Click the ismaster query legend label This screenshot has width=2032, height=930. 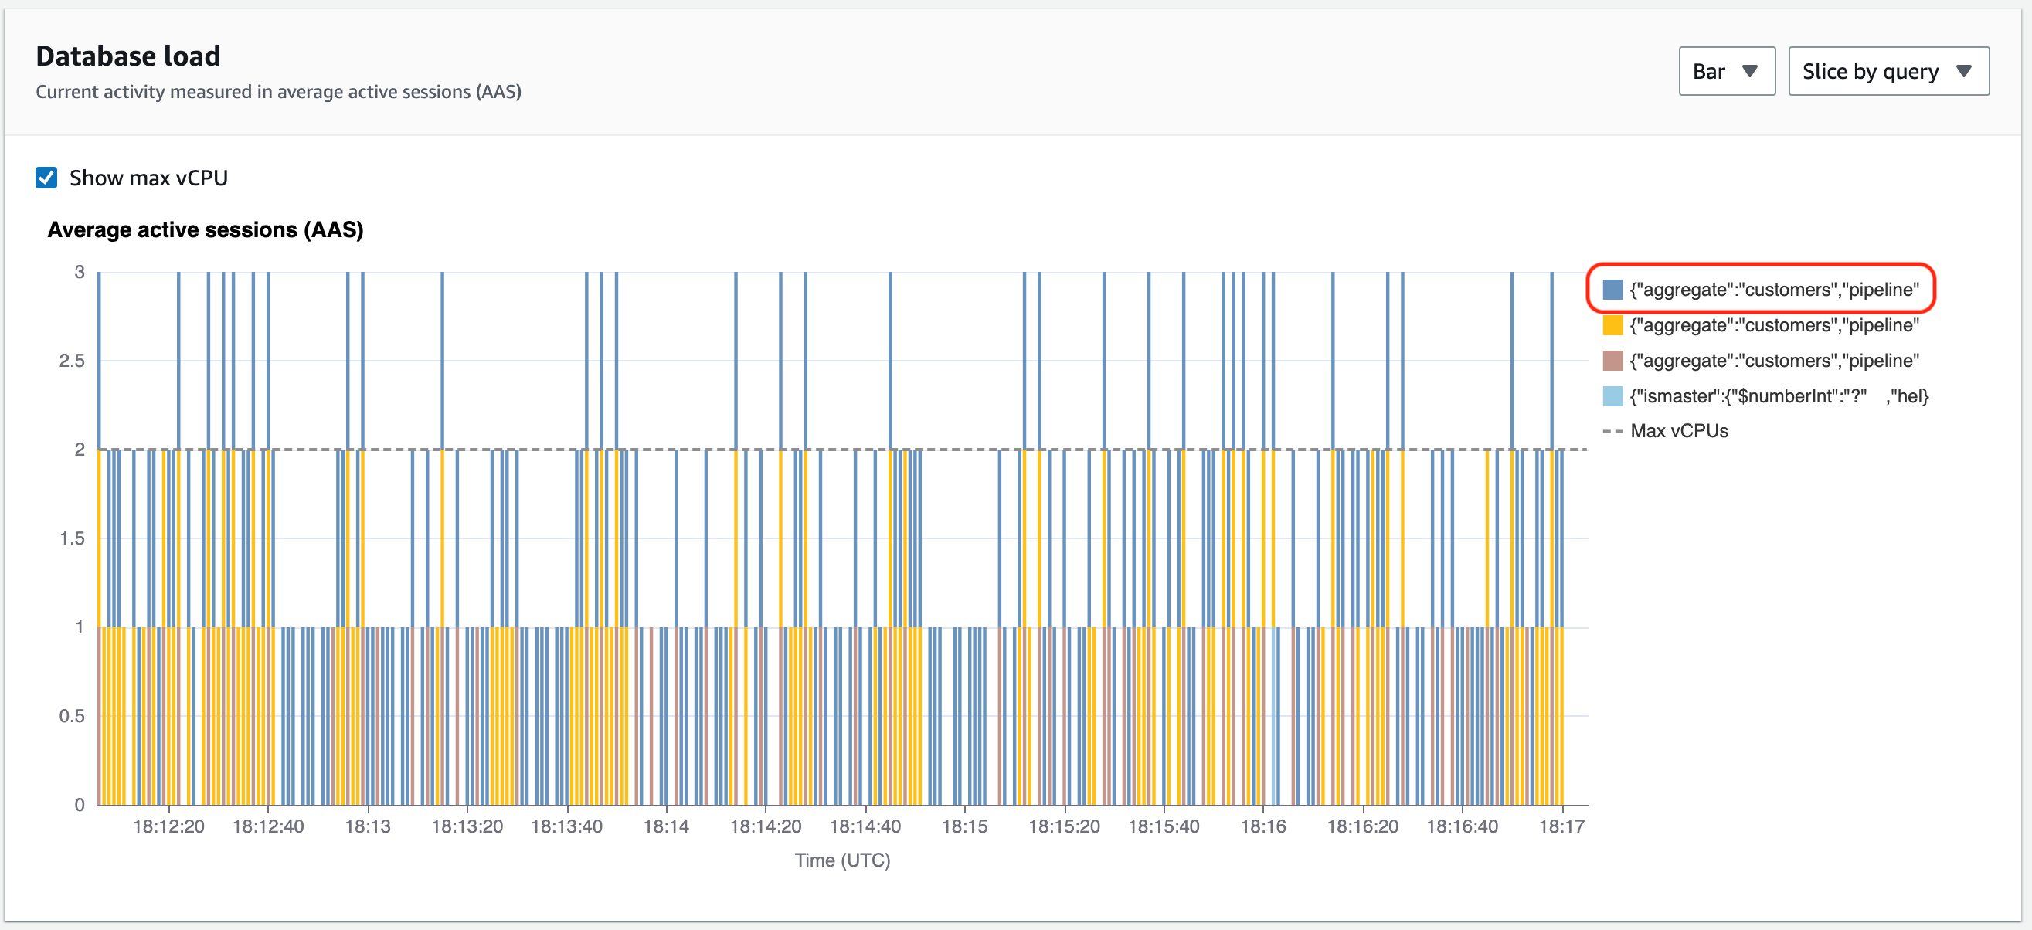click(x=1779, y=396)
